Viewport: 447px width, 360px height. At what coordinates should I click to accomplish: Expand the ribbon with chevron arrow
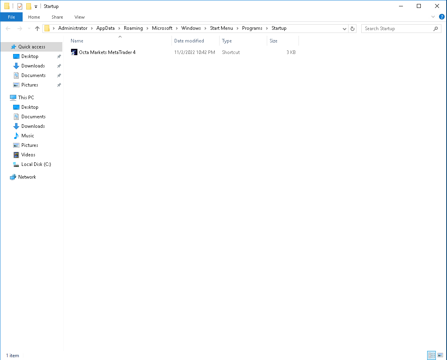[433, 17]
